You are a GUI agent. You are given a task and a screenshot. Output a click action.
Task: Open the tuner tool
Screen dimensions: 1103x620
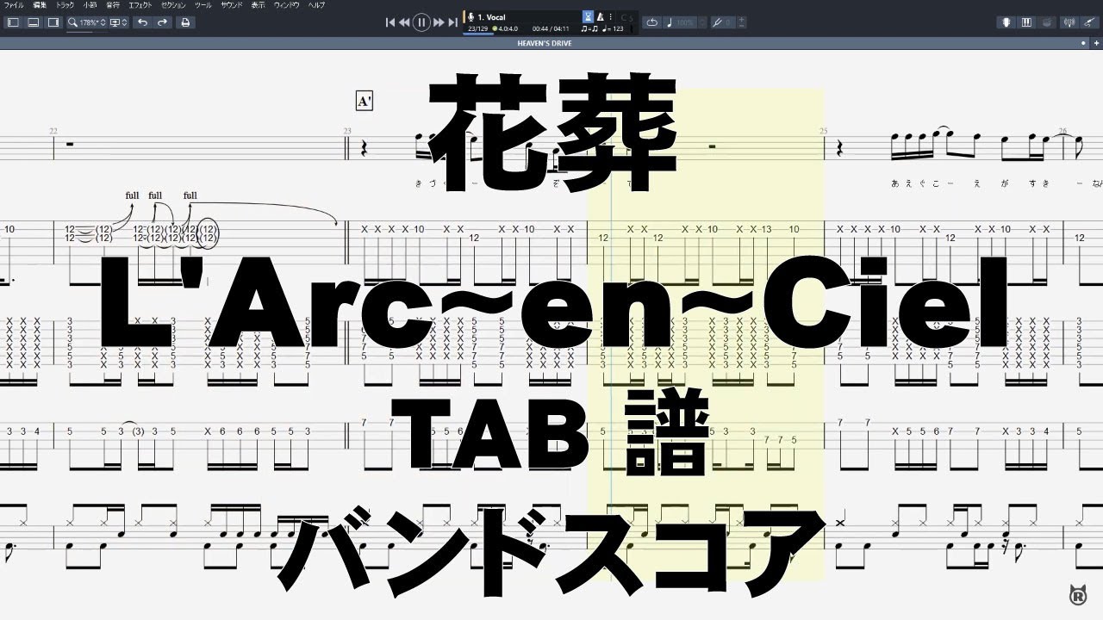[x=1069, y=22]
